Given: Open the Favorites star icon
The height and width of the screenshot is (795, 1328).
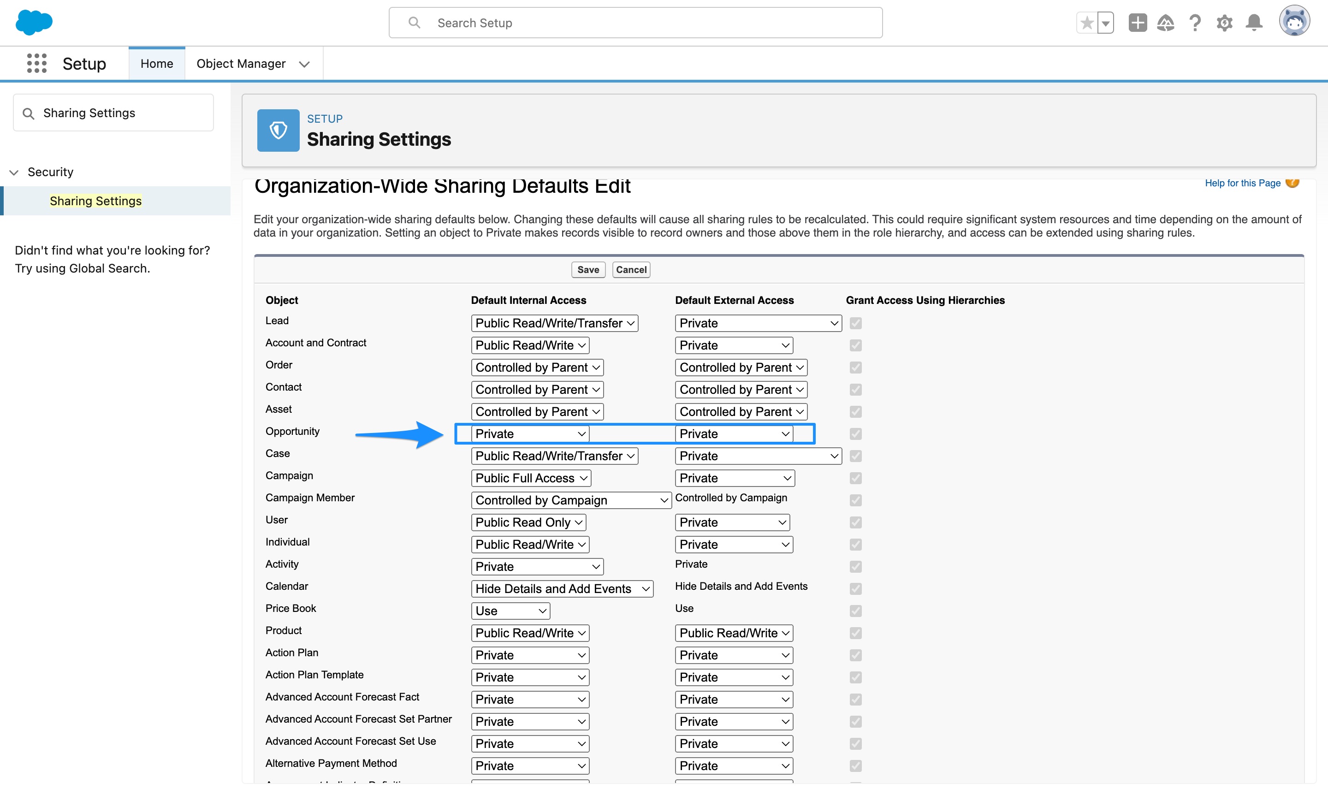Looking at the screenshot, I should [x=1086, y=23].
